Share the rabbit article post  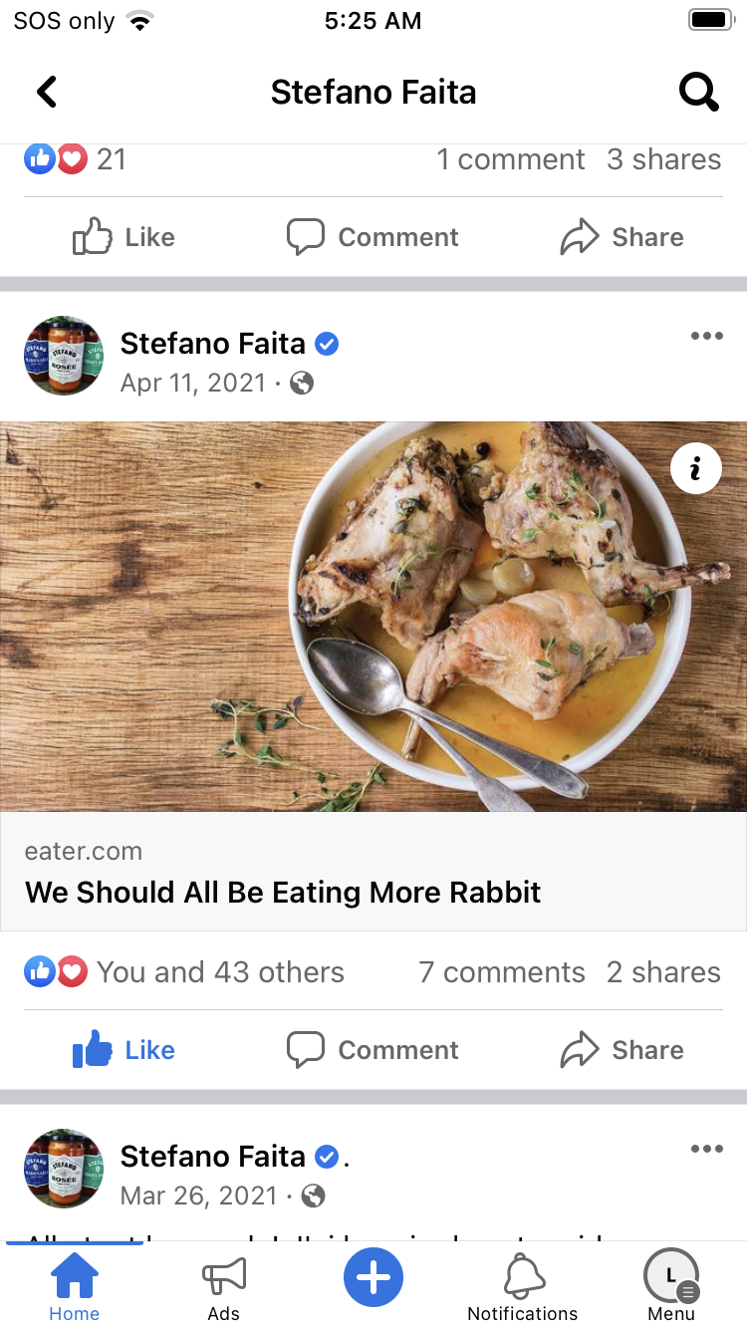click(622, 1050)
